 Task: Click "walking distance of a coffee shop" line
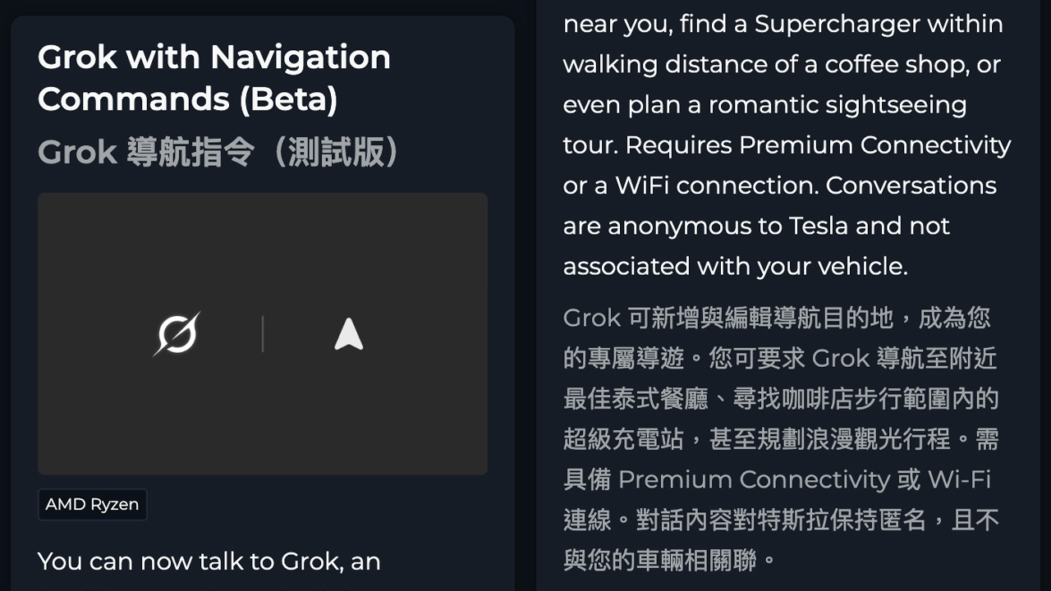point(780,64)
